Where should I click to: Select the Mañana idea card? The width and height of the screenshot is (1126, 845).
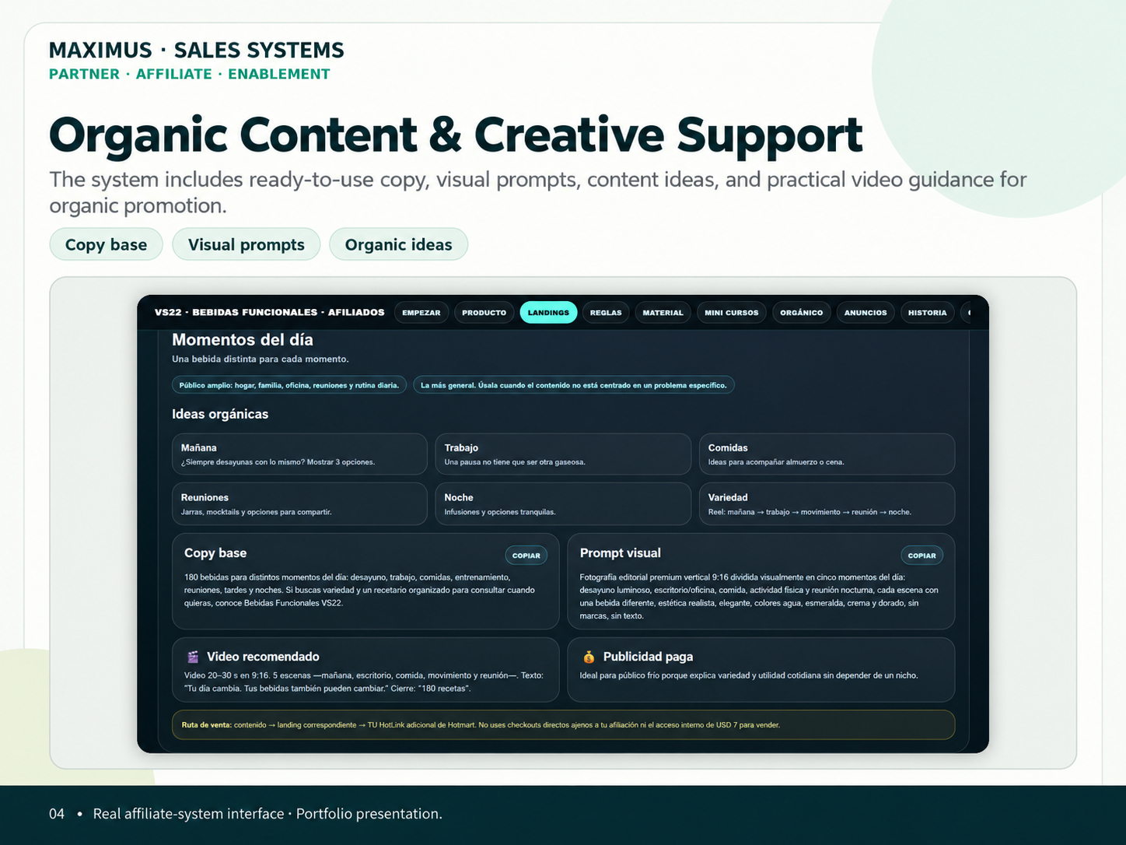[299, 454]
